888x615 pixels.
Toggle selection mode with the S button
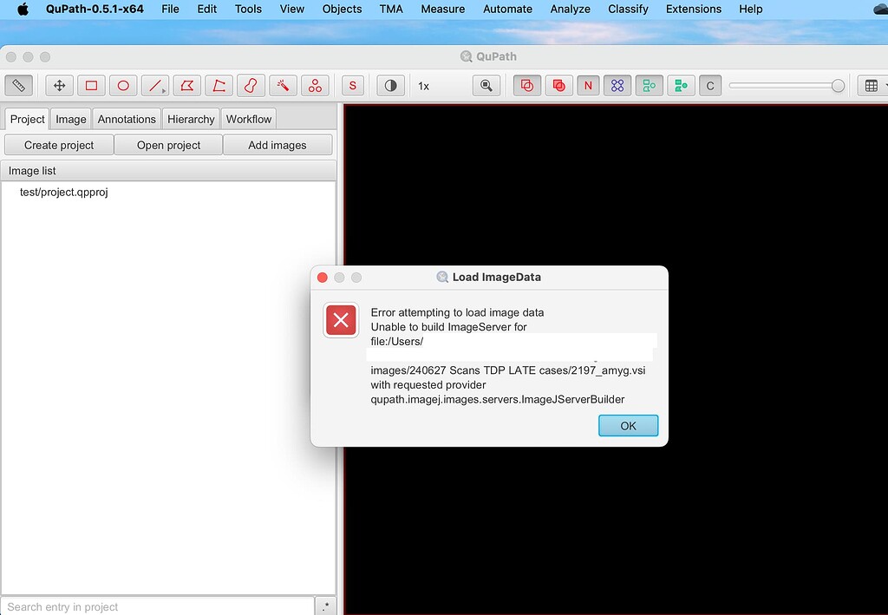(x=352, y=85)
